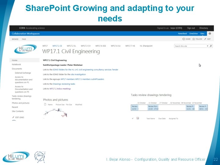Open Access to documentation on P1
Screen dimensions: 220x165
24,79
